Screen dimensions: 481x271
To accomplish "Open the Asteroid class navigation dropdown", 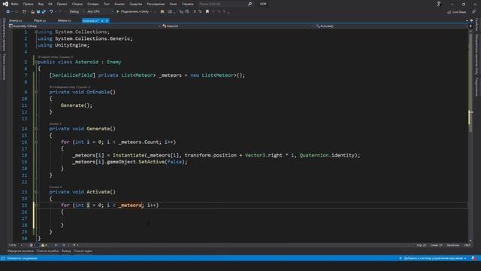I will pyautogui.click(x=238, y=26).
